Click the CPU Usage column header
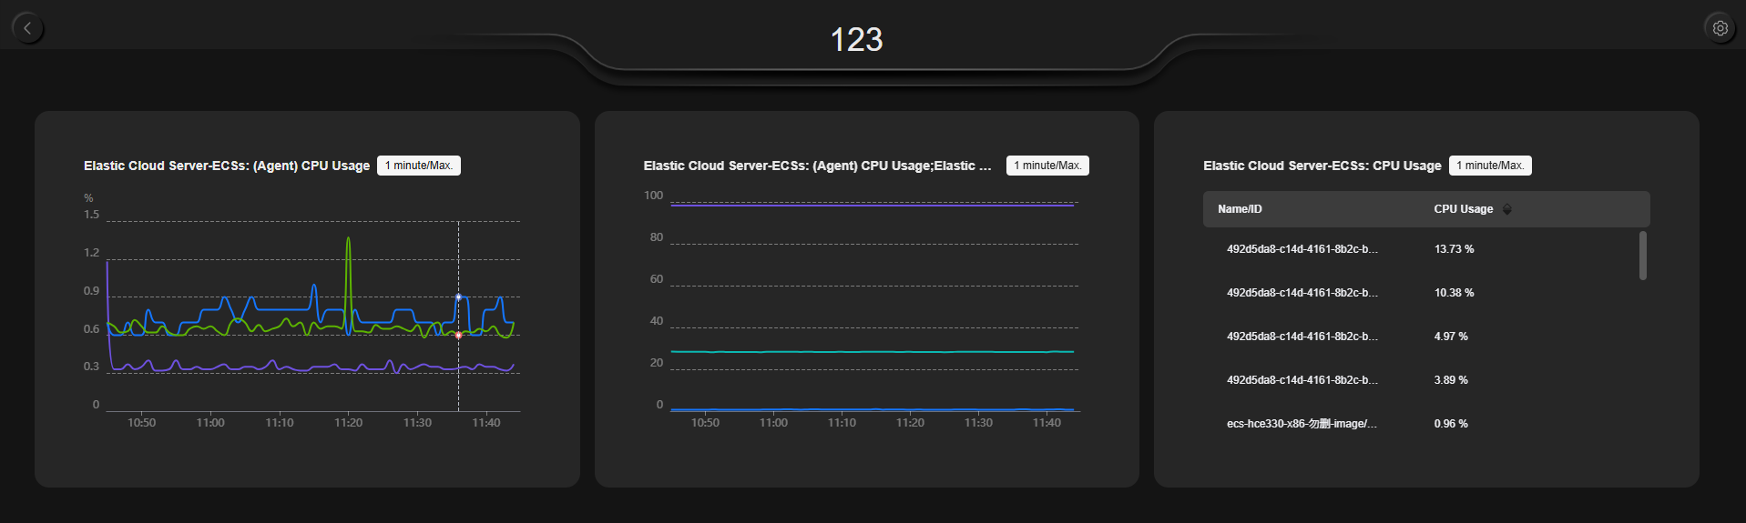This screenshot has width=1746, height=523. coord(1464,209)
